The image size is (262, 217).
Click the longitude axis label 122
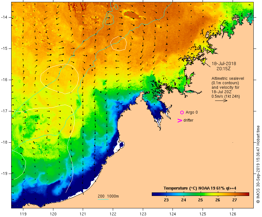[113, 214]
